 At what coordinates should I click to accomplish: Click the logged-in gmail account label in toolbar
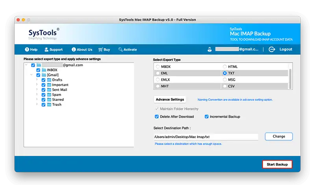[237, 49]
